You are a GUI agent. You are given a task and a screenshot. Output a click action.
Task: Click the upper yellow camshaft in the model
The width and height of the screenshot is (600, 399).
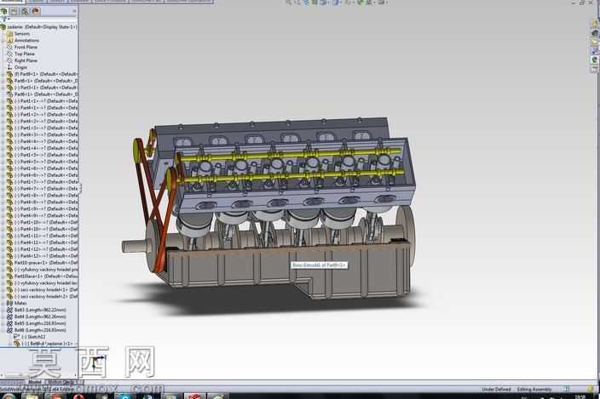[x=291, y=154]
